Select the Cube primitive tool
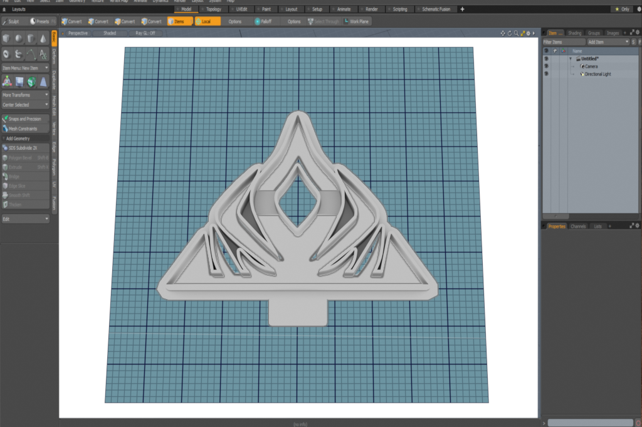642x427 pixels. click(x=6, y=38)
